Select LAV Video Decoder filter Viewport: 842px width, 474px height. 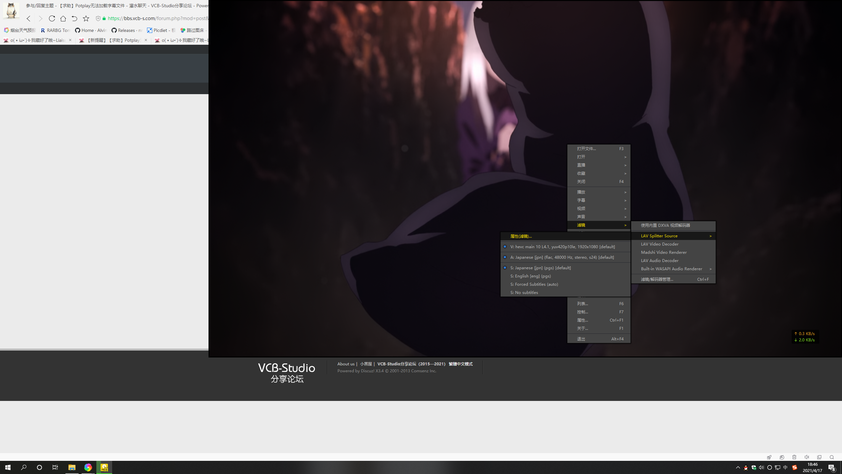coord(673,244)
